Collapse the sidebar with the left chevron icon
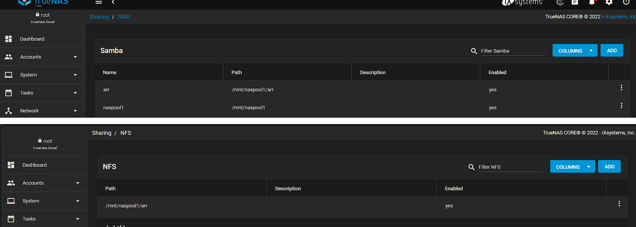The image size is (636, 227). coord(113,2)
